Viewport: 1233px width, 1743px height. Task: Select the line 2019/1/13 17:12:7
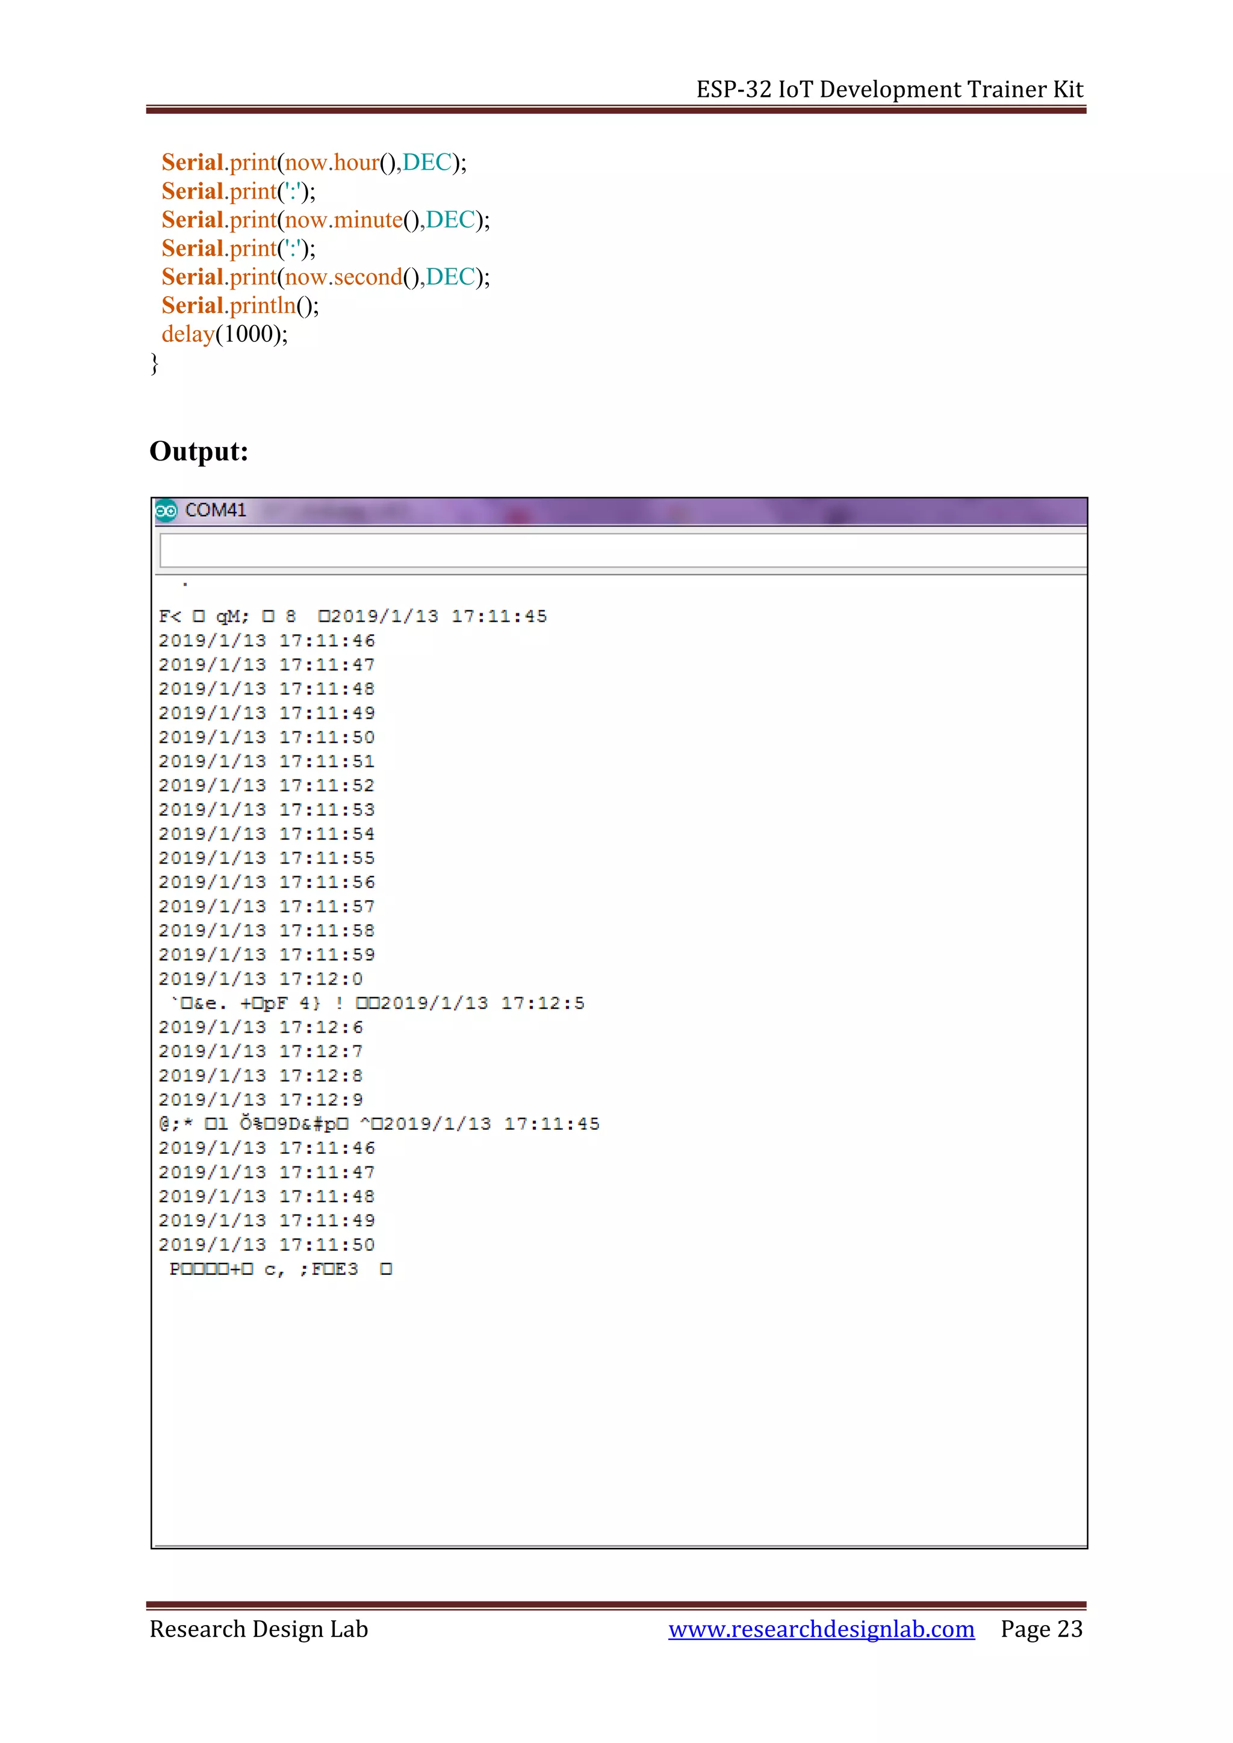261,1051
